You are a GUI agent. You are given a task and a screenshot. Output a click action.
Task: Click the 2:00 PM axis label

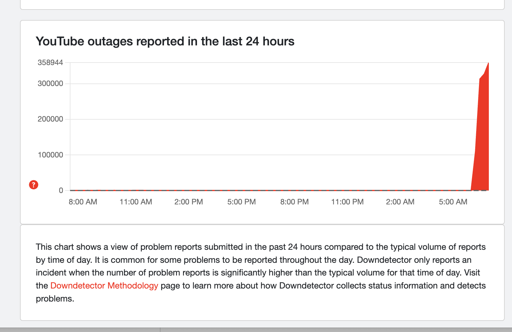tap(189, 202)
